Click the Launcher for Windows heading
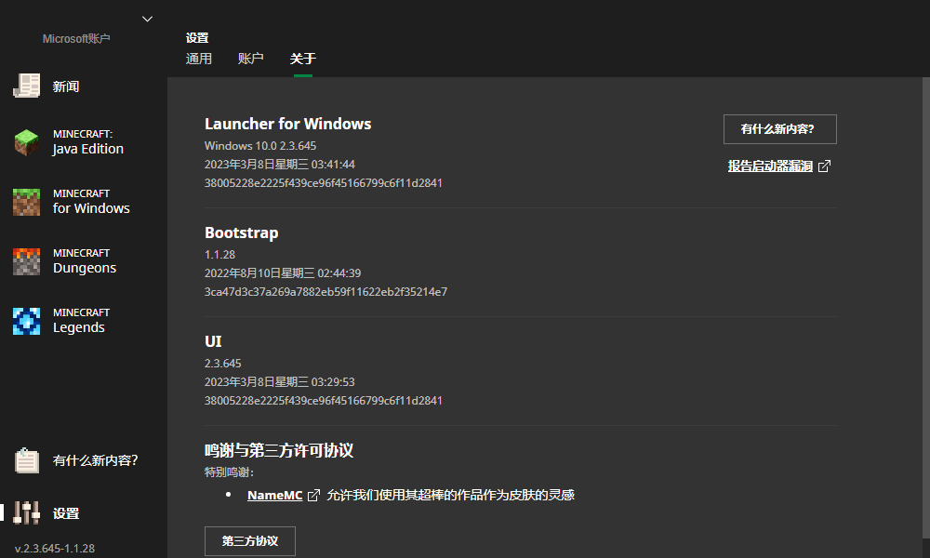This screenshot has height=558, width=930. (287, 124)
